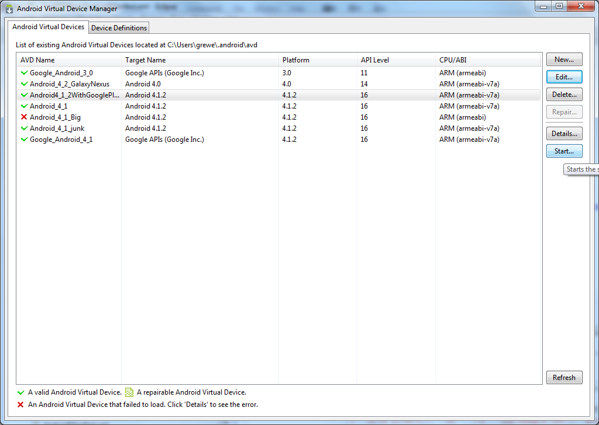Click the red X icon next to Android_4_1_Big
The height and width of the screenshot is (425, 599).
24,117
